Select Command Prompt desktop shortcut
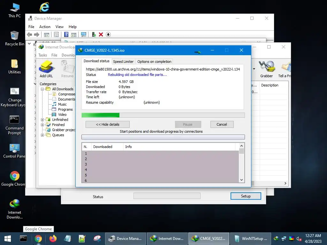 pyautogui.click(x=14, y=125)
